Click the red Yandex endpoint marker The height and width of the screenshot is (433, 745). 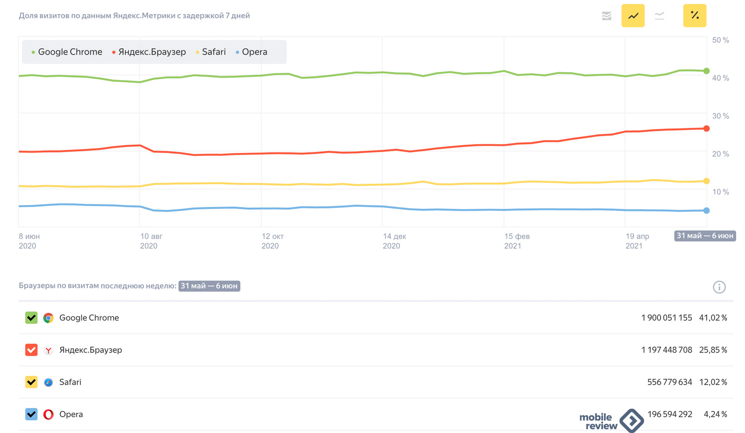coord(706,128)
